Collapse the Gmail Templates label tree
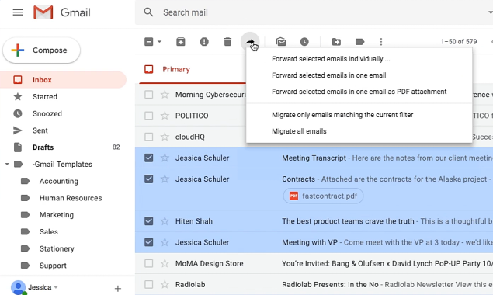Image resolution: width=493 pixels, height=295 pixels. click(x=7, y=164)
